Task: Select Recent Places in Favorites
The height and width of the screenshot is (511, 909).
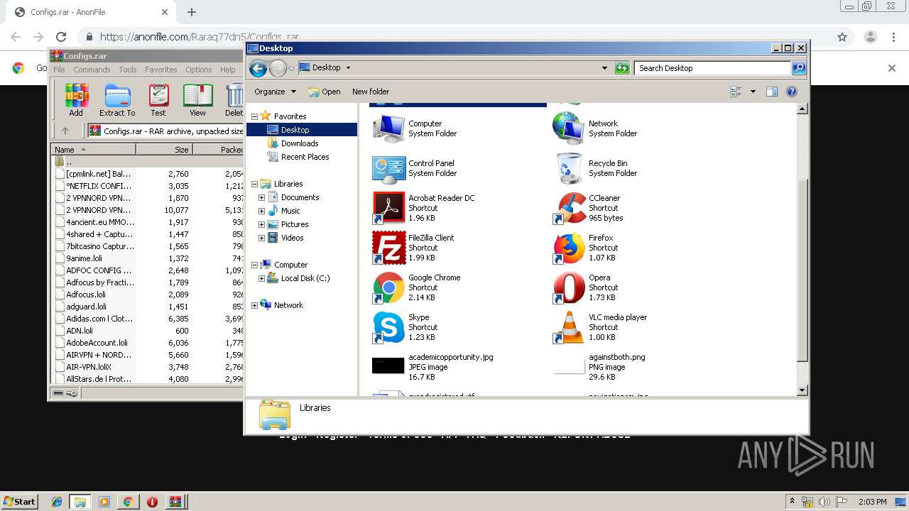Action: 305,157
